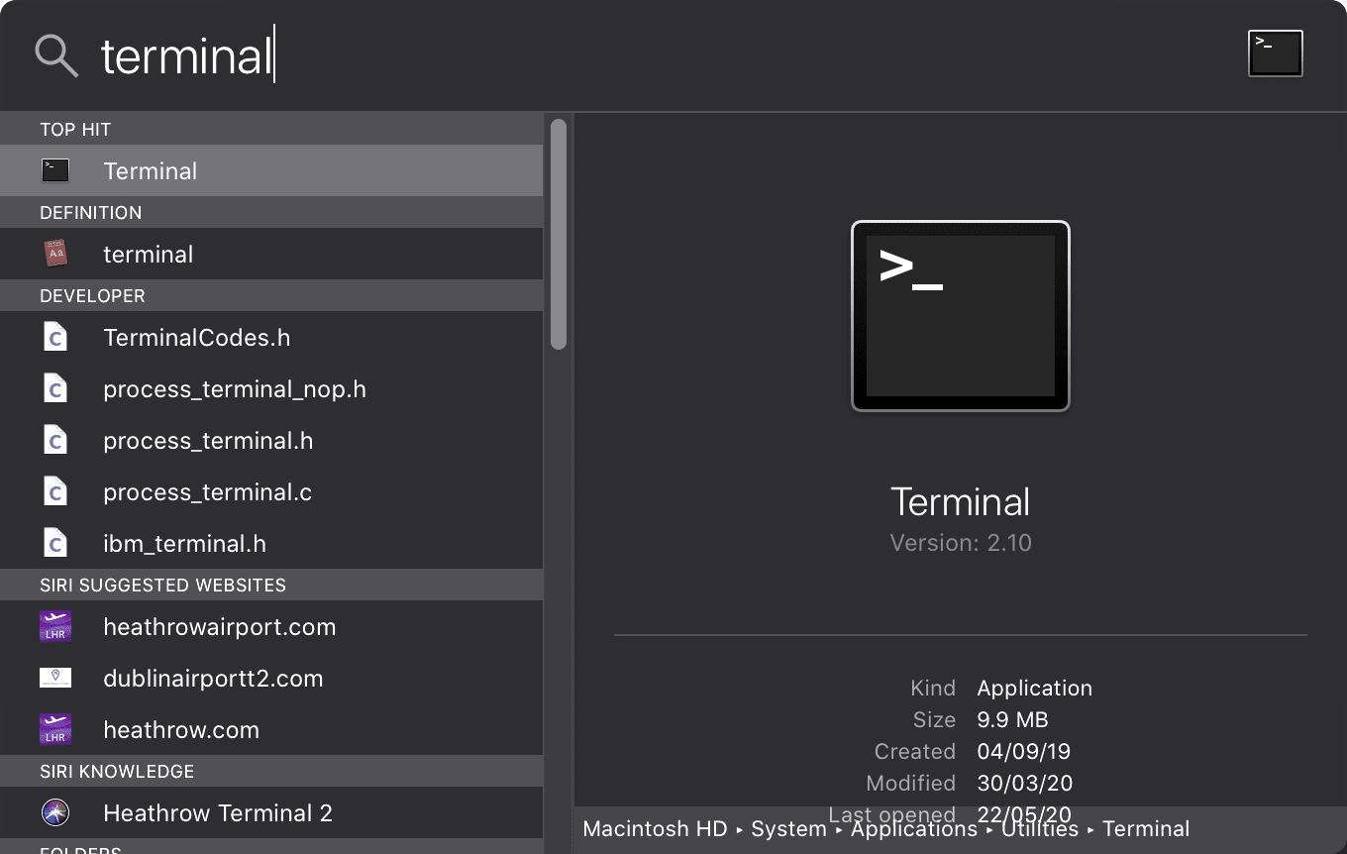Click the file icon beside process_terminal.c

tap(55, 491)
